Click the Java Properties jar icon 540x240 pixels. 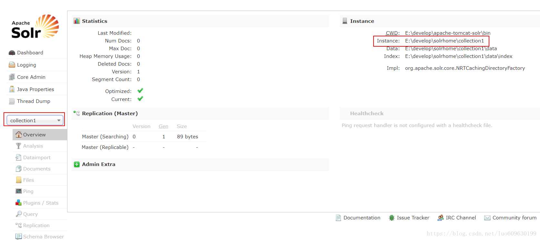coord(12,89)
